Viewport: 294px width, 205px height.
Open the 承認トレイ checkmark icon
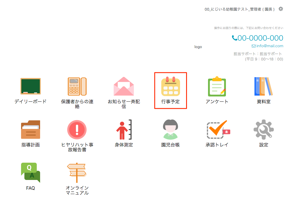click(216, 130)
